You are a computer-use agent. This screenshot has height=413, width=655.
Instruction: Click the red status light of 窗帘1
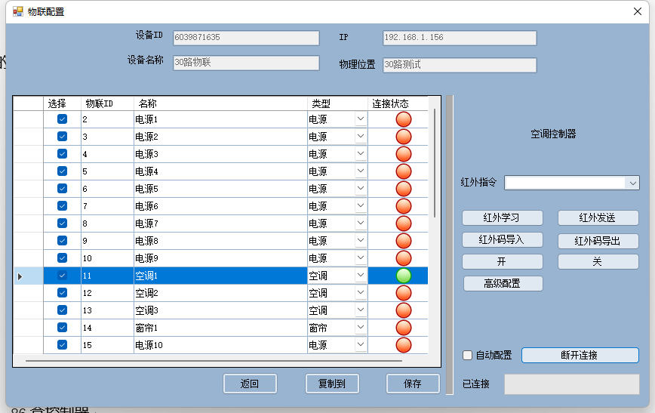coord(404,328)
